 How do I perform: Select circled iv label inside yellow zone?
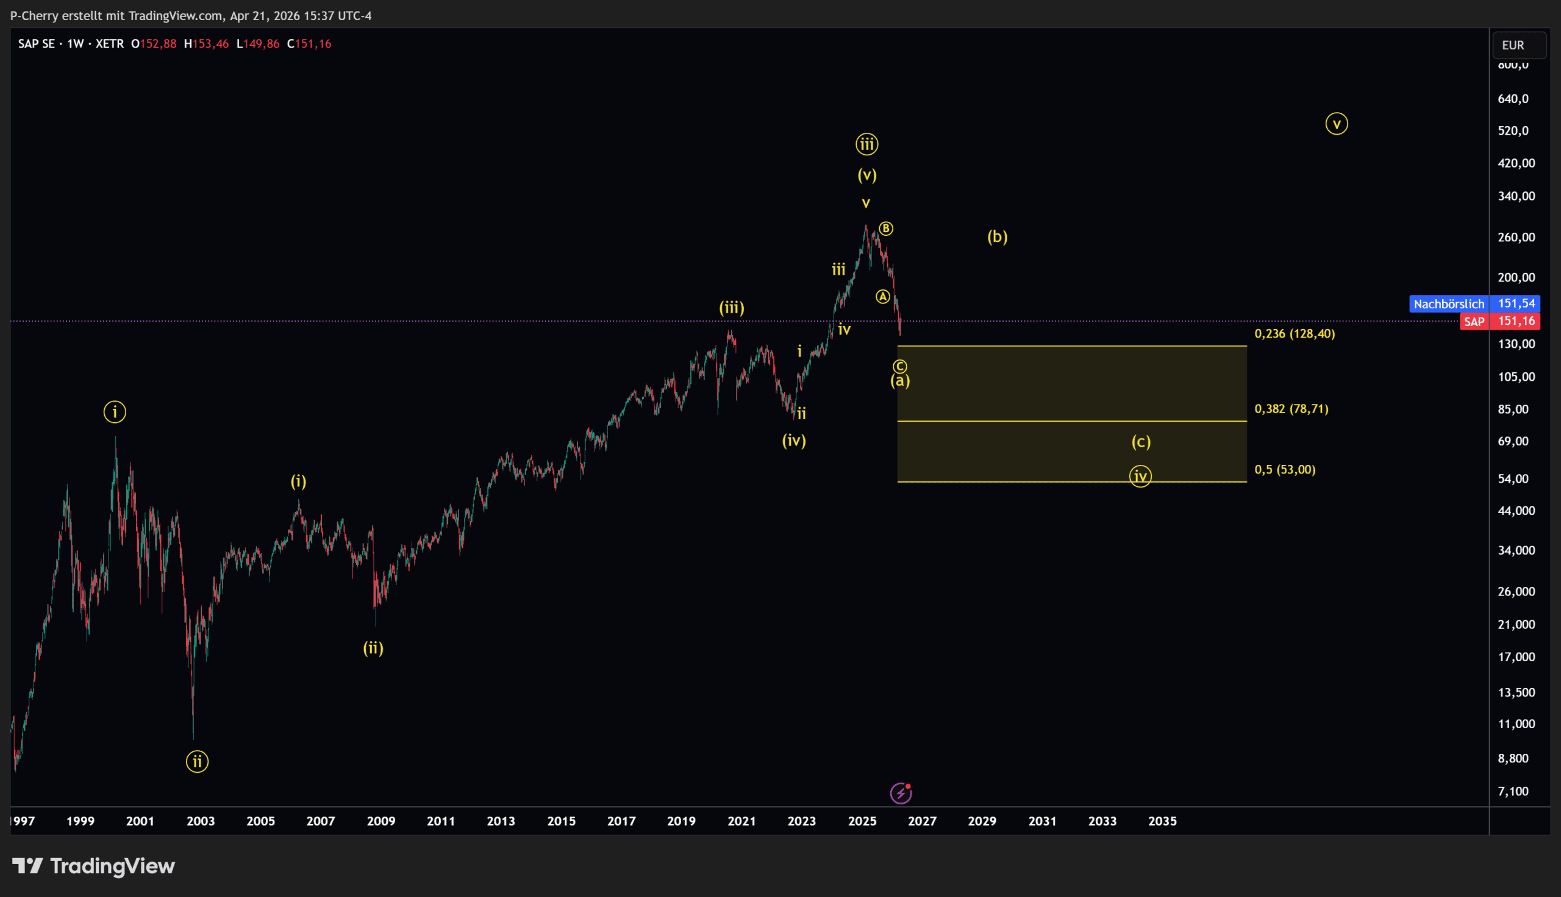[1140, 475]
